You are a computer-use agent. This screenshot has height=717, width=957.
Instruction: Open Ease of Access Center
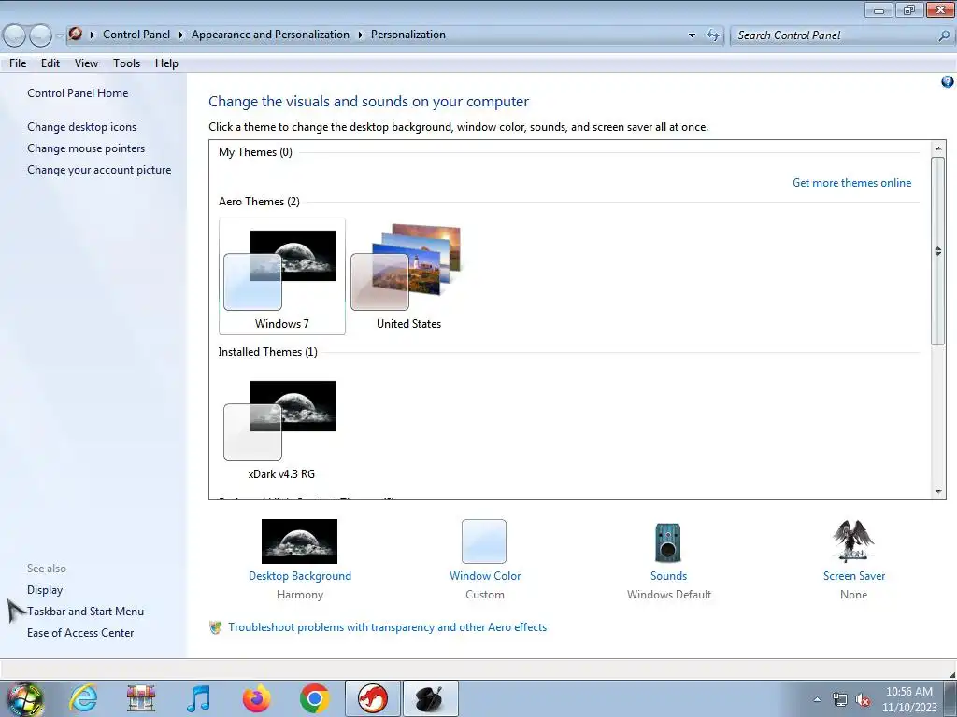pos(80,633)
